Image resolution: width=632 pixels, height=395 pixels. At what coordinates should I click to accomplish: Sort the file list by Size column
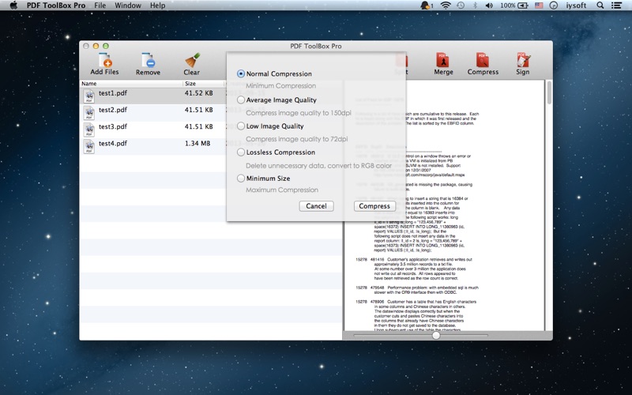[203, 84]
